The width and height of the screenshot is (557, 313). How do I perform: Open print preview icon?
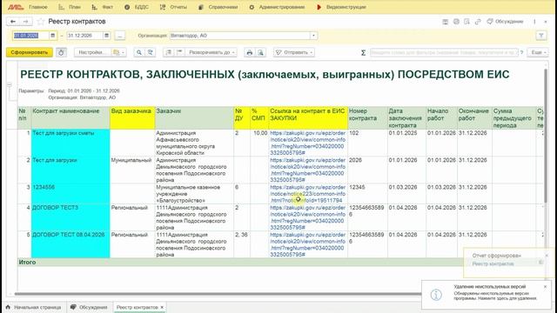260,52
